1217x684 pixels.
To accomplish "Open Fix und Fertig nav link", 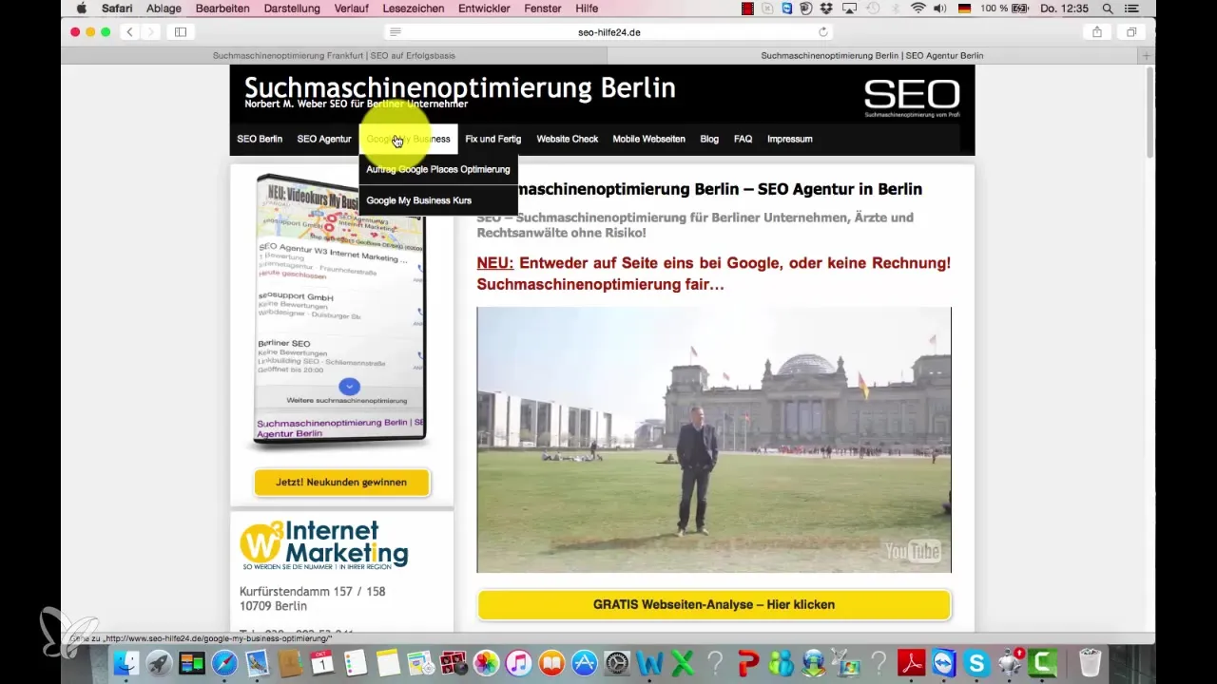I will pos(493,139).
